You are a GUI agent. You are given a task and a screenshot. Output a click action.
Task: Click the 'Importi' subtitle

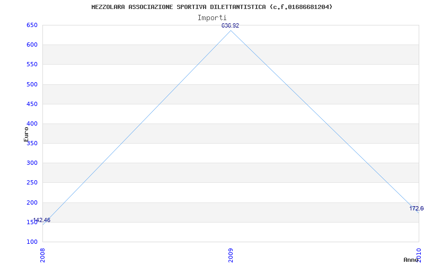point(212,18)
